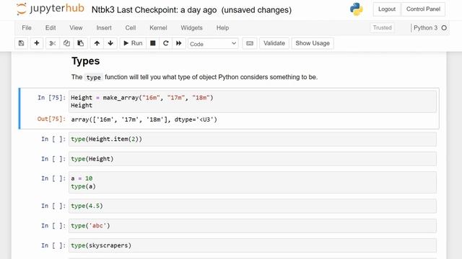The image size is (462, 259).
Task: Click the Types heading
Action: click(x=85, y=61)
